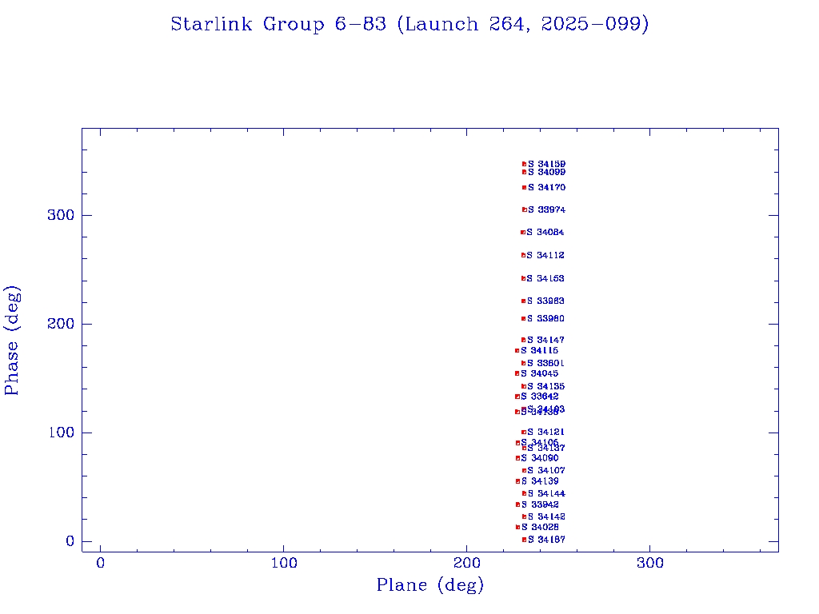Click the red marker for S 34159

(524, 164)
